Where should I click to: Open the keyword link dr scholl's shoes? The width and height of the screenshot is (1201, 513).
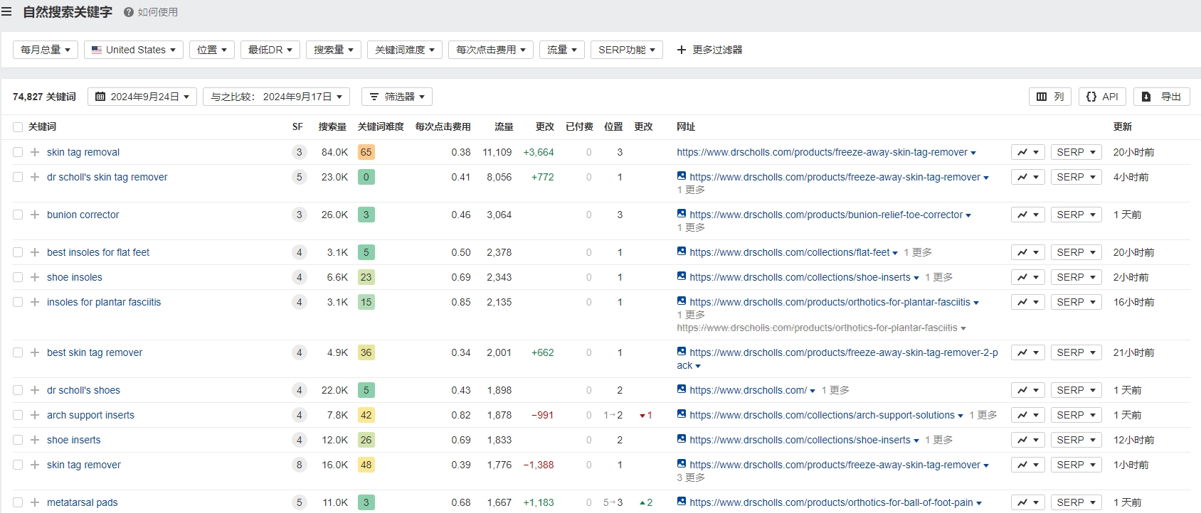click(83, 390)
